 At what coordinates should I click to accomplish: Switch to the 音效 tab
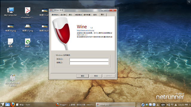pos(95,15)
